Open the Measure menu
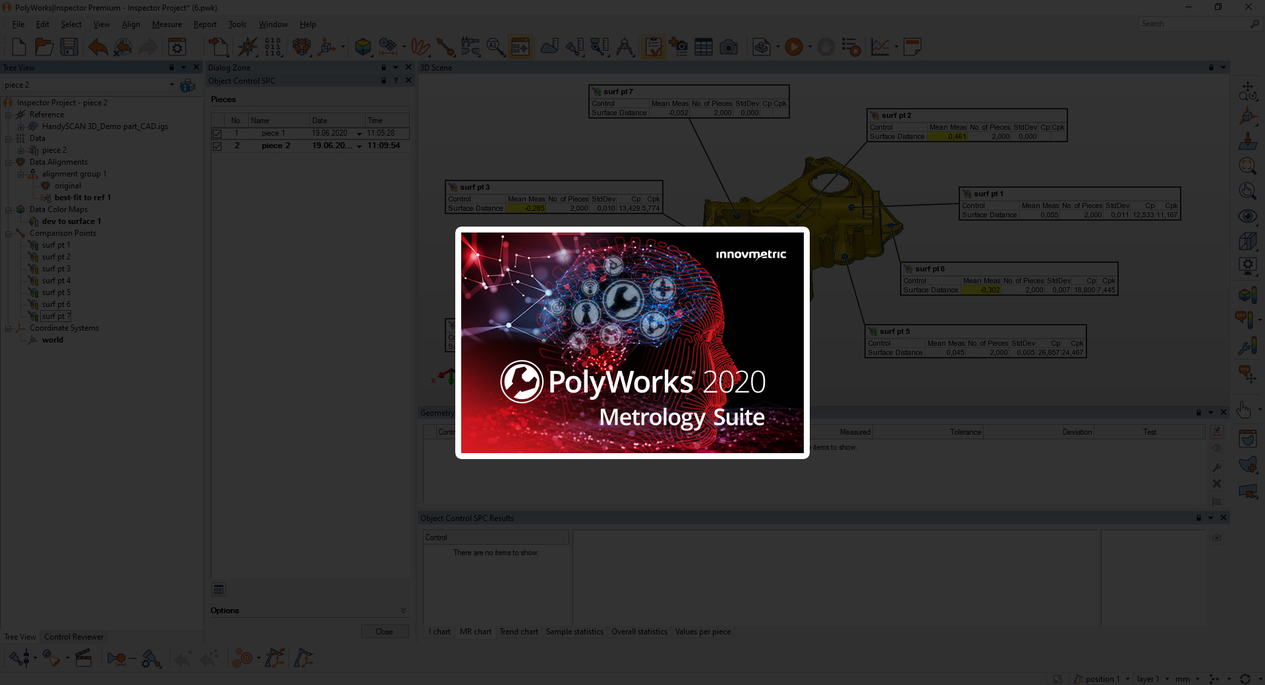Screen dimensions: 1265x685 [x=167, y=24]
